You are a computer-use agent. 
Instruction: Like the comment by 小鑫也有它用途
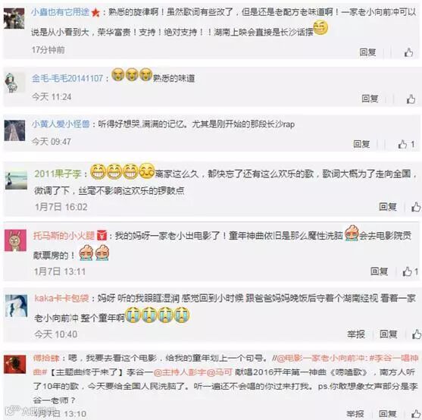pos(408,52)
